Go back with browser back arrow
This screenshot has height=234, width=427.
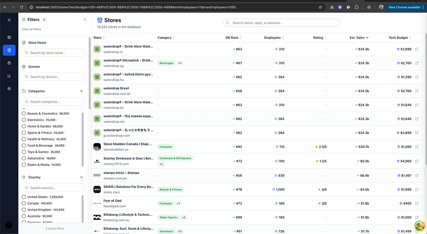(x=5, y=7)
